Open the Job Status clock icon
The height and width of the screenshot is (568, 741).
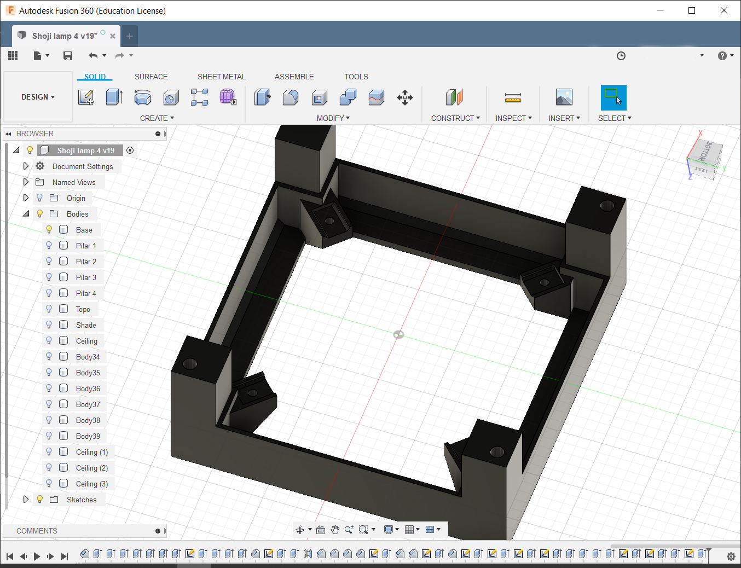[621, 56]
